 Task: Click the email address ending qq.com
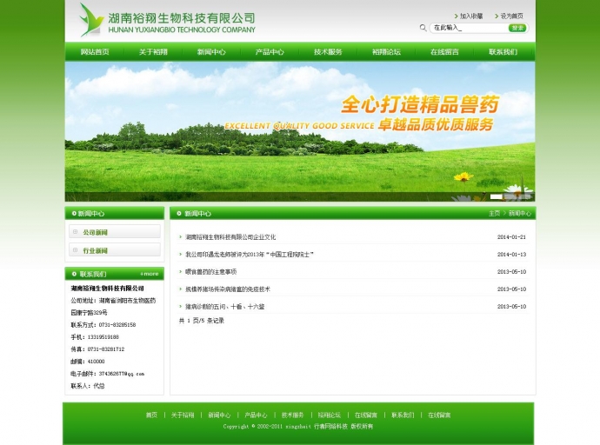121,374
